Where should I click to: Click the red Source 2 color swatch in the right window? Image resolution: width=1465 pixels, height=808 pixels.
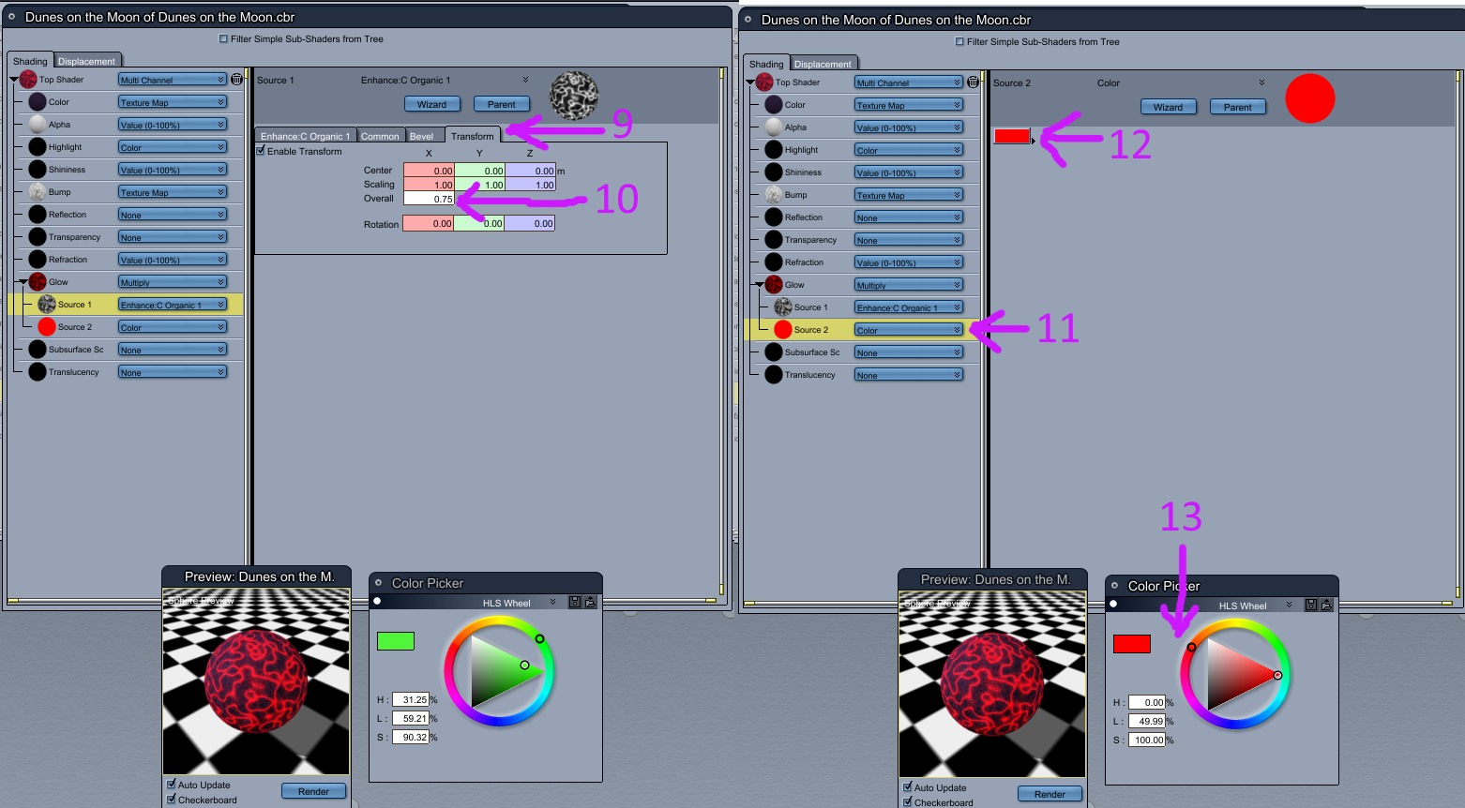tap(1012, 136)
